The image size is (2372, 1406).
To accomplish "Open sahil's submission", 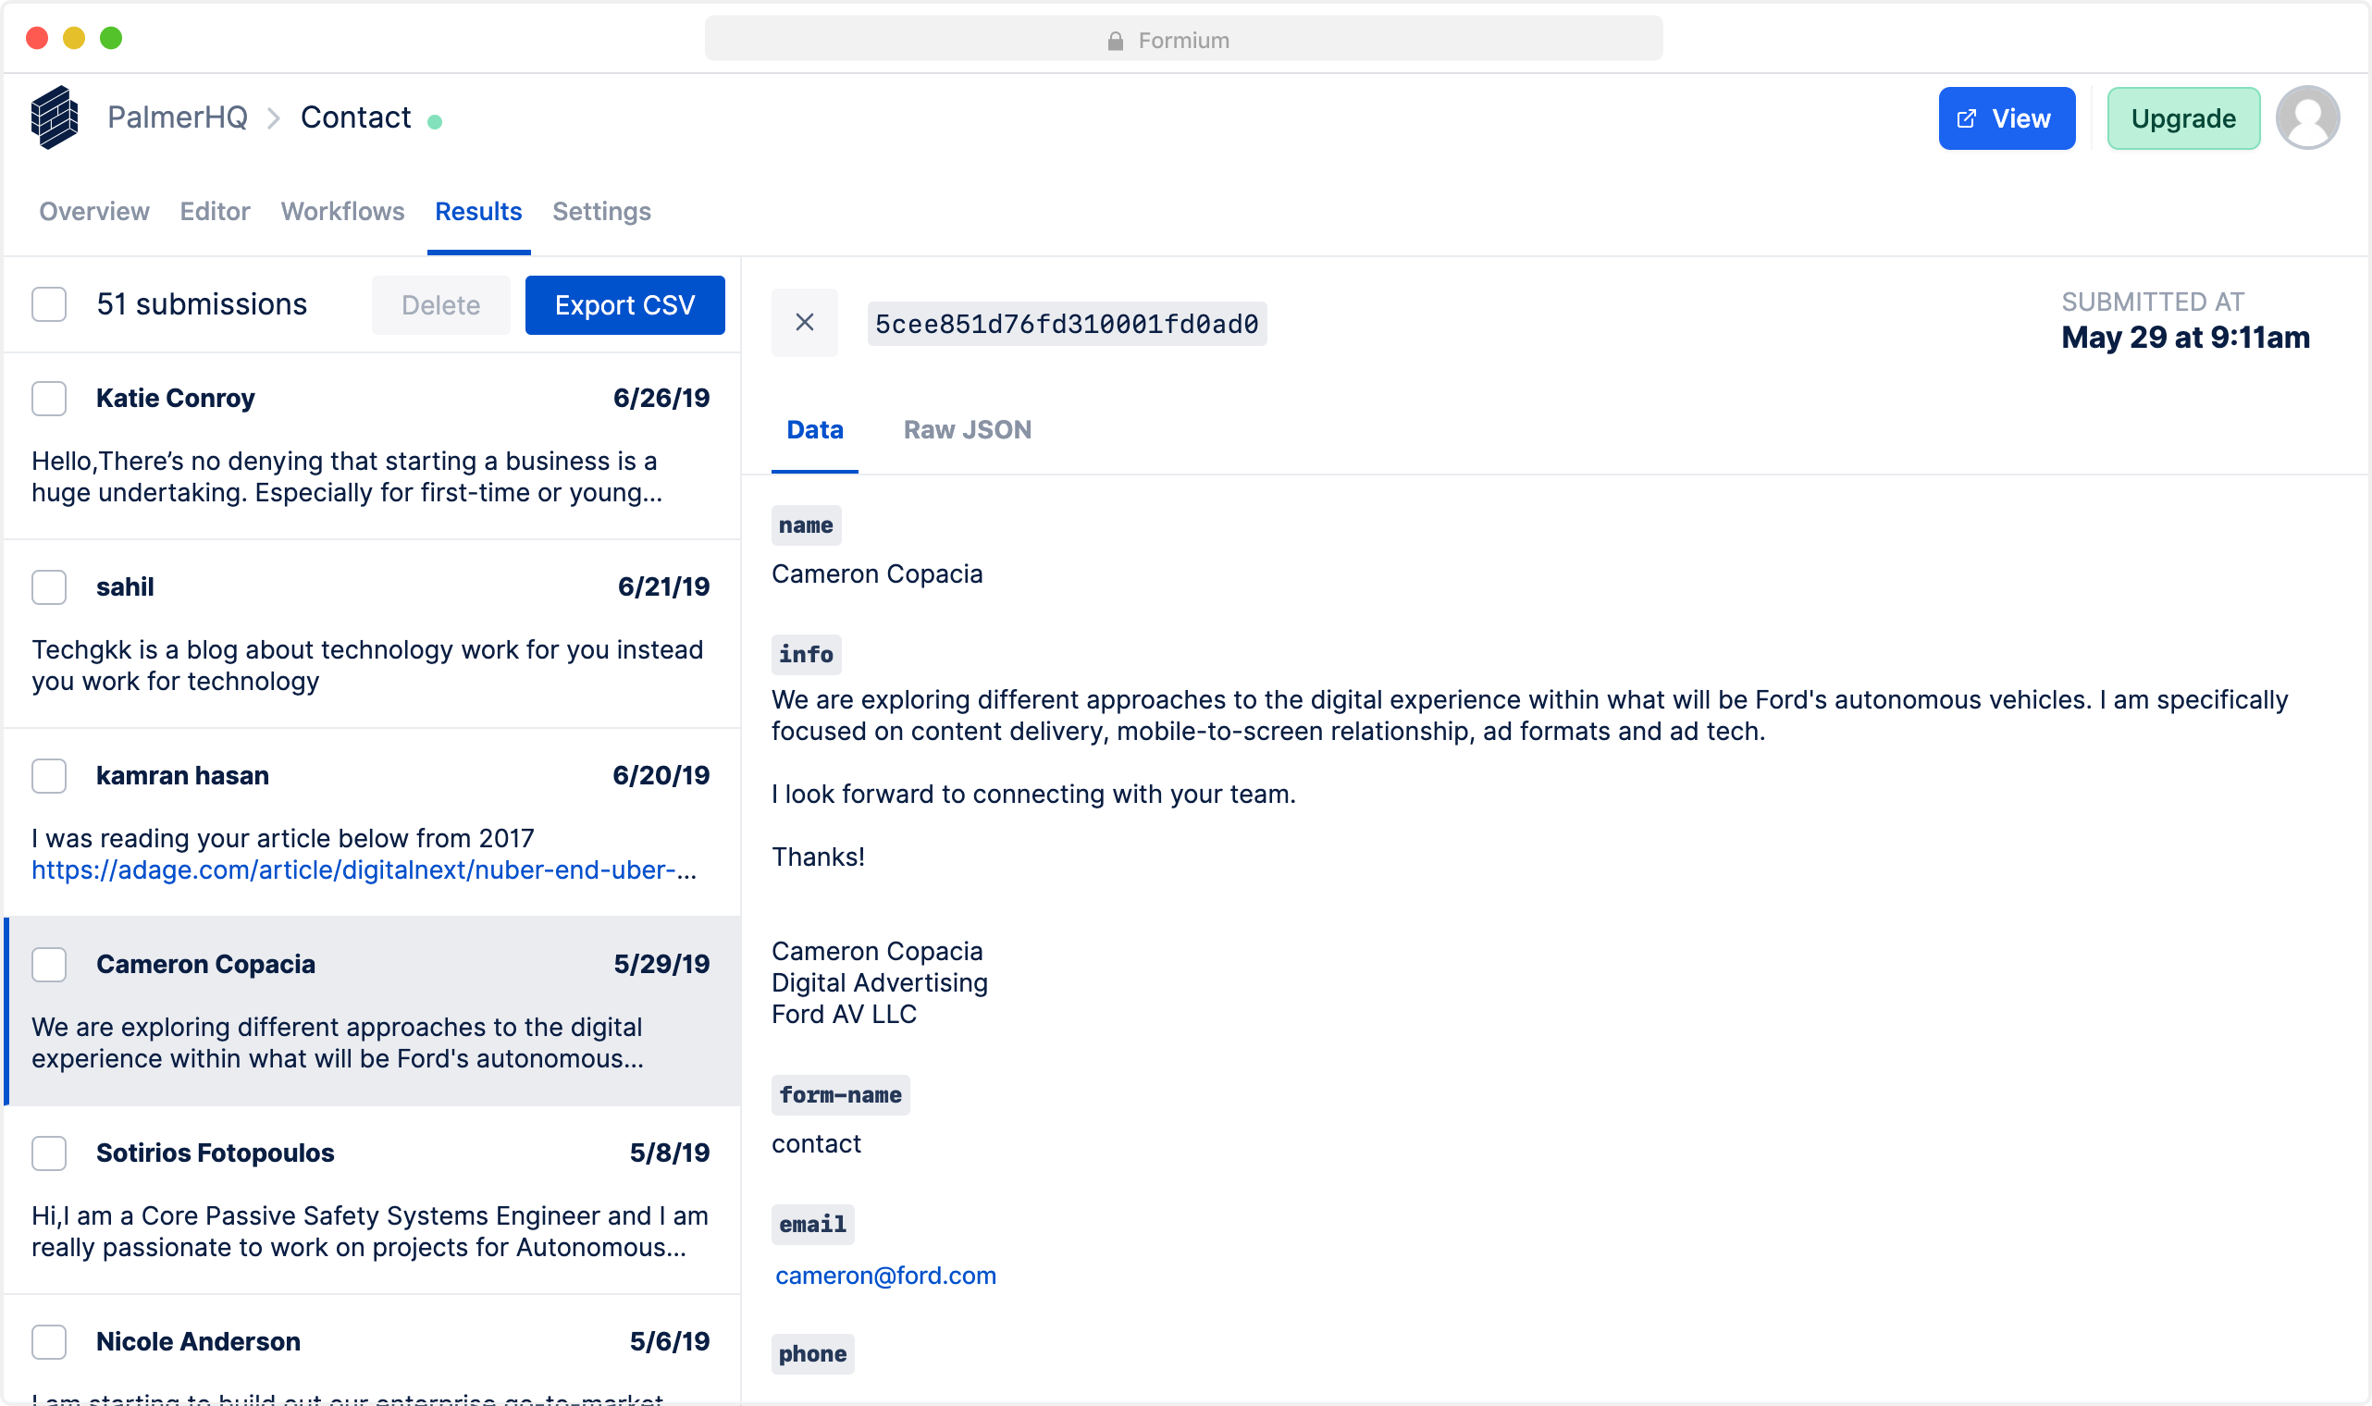I will pyautogui.click(x=371, y=634).
